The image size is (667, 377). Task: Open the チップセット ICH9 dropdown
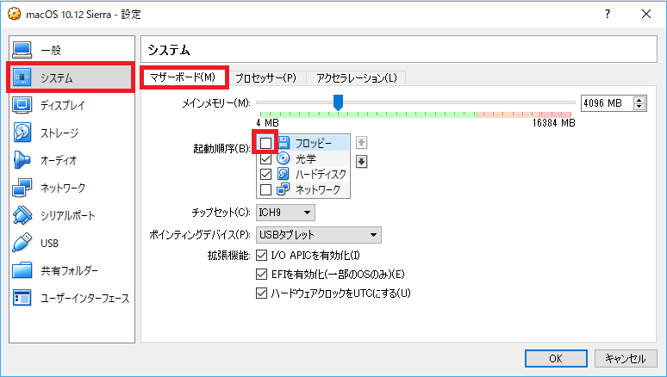(285, 213)
